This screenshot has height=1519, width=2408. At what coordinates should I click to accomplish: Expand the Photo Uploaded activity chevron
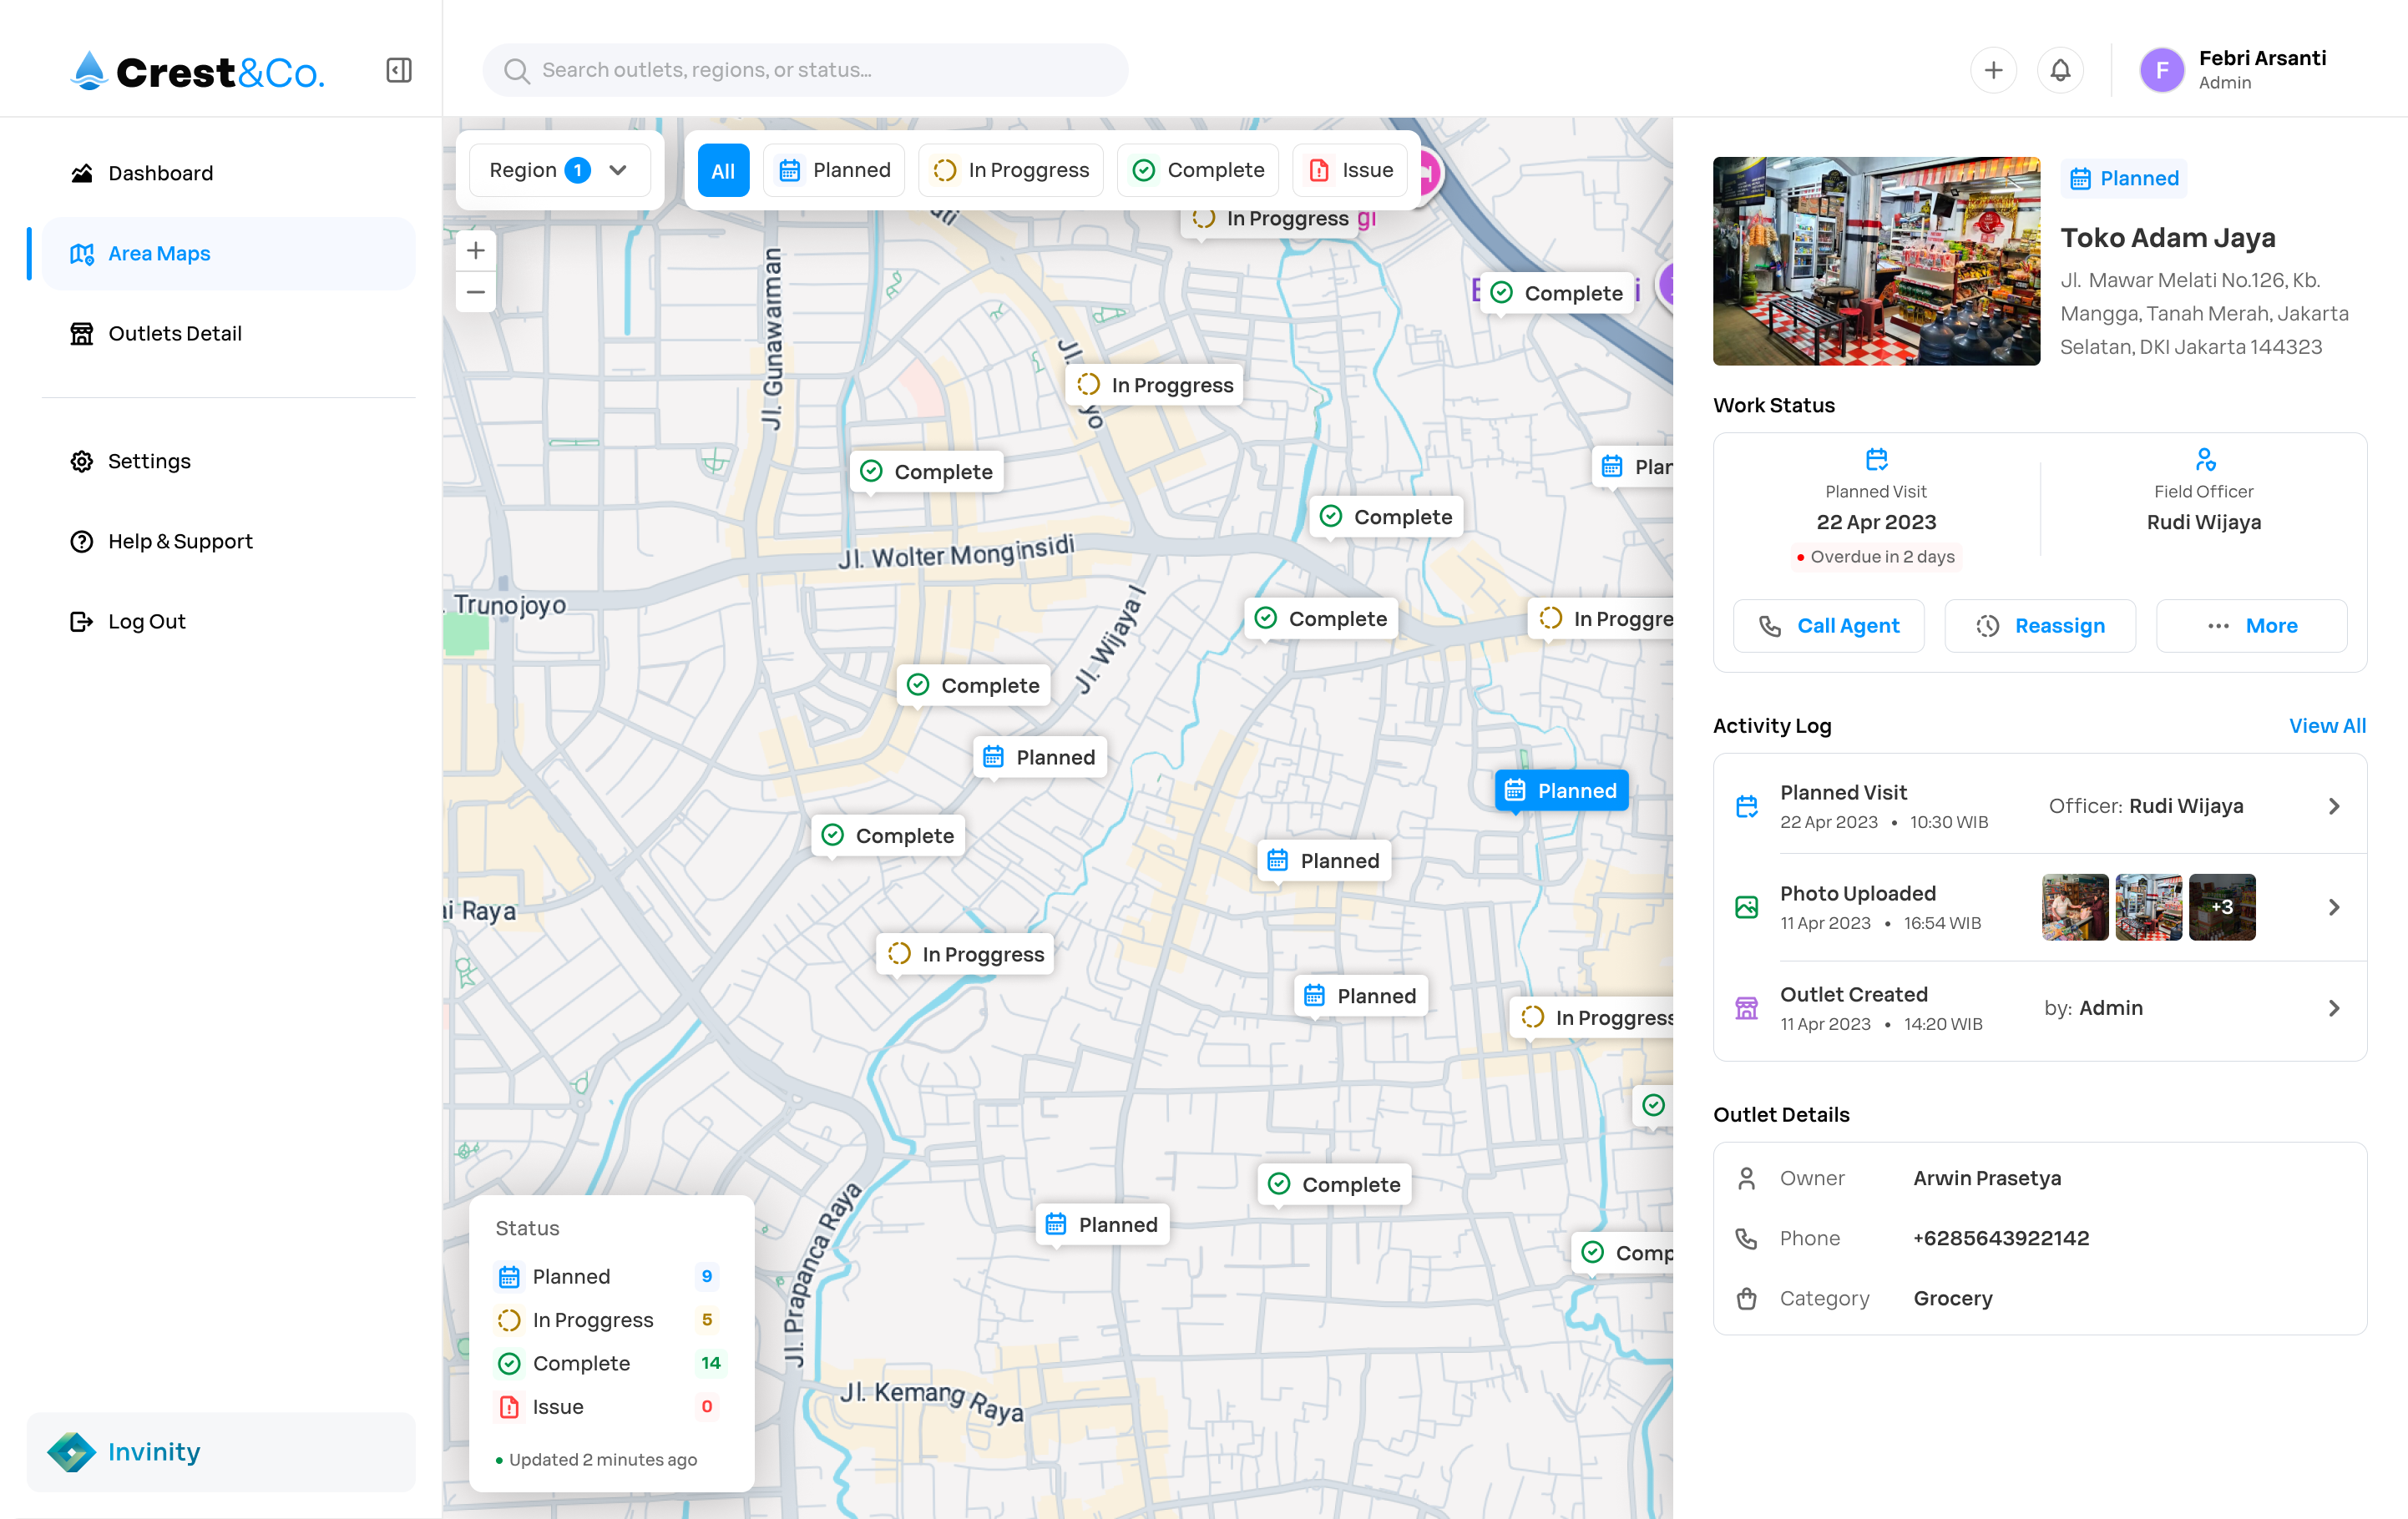click(x=2333, y=907)
